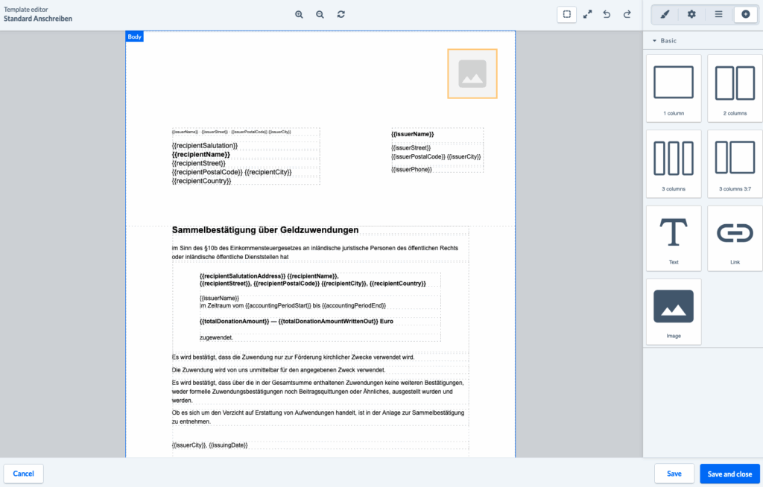Screen dimensions: 763x487
Task: Select the add blocks plus tab
Action: (745, 14)
